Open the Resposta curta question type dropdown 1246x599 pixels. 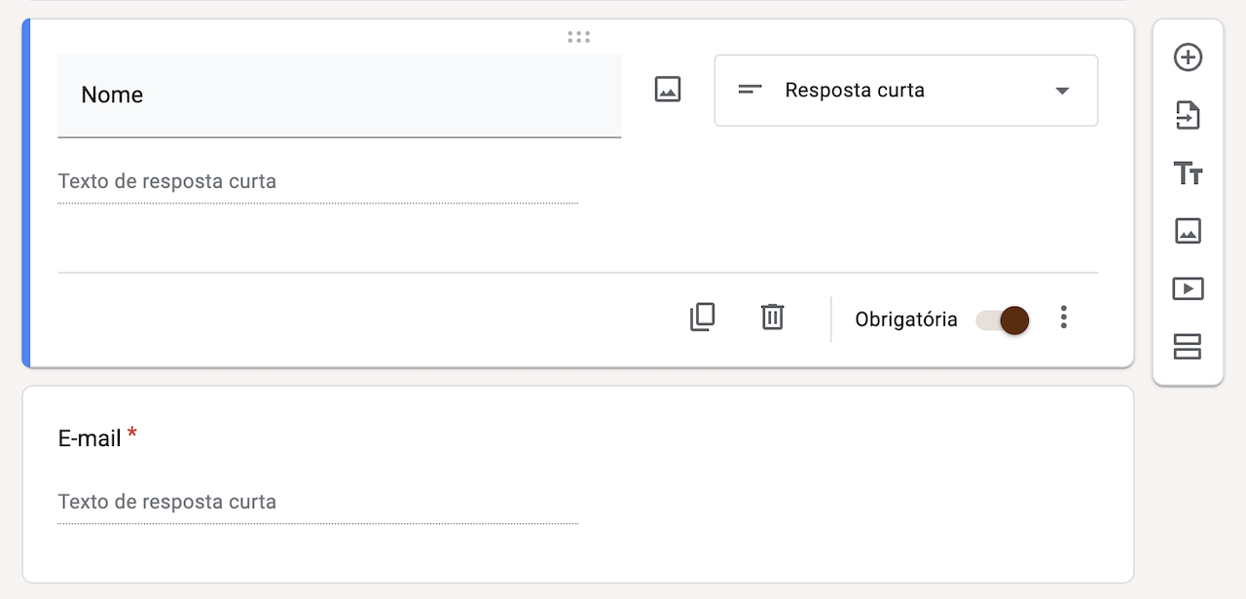click(x=905, y=91)
